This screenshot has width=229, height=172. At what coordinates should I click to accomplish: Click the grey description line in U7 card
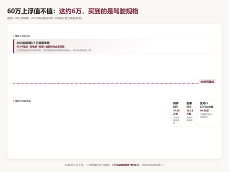click(54, 50)
